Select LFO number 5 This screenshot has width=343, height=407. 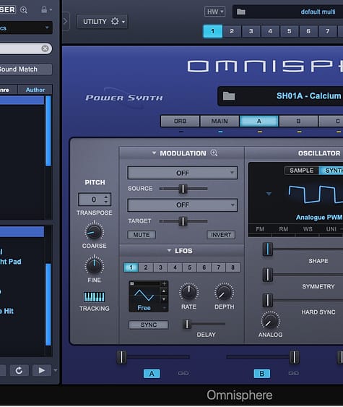coord(189,267)
